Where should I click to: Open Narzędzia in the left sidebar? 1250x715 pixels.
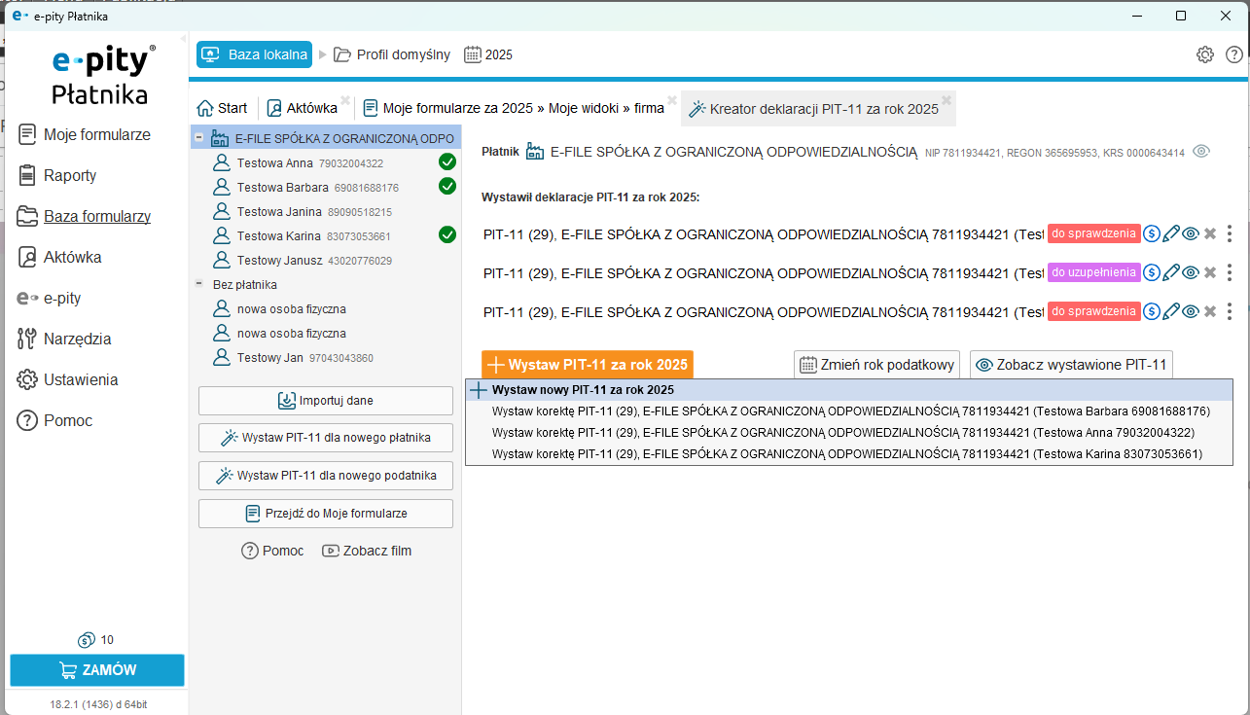tap(77, 340)
